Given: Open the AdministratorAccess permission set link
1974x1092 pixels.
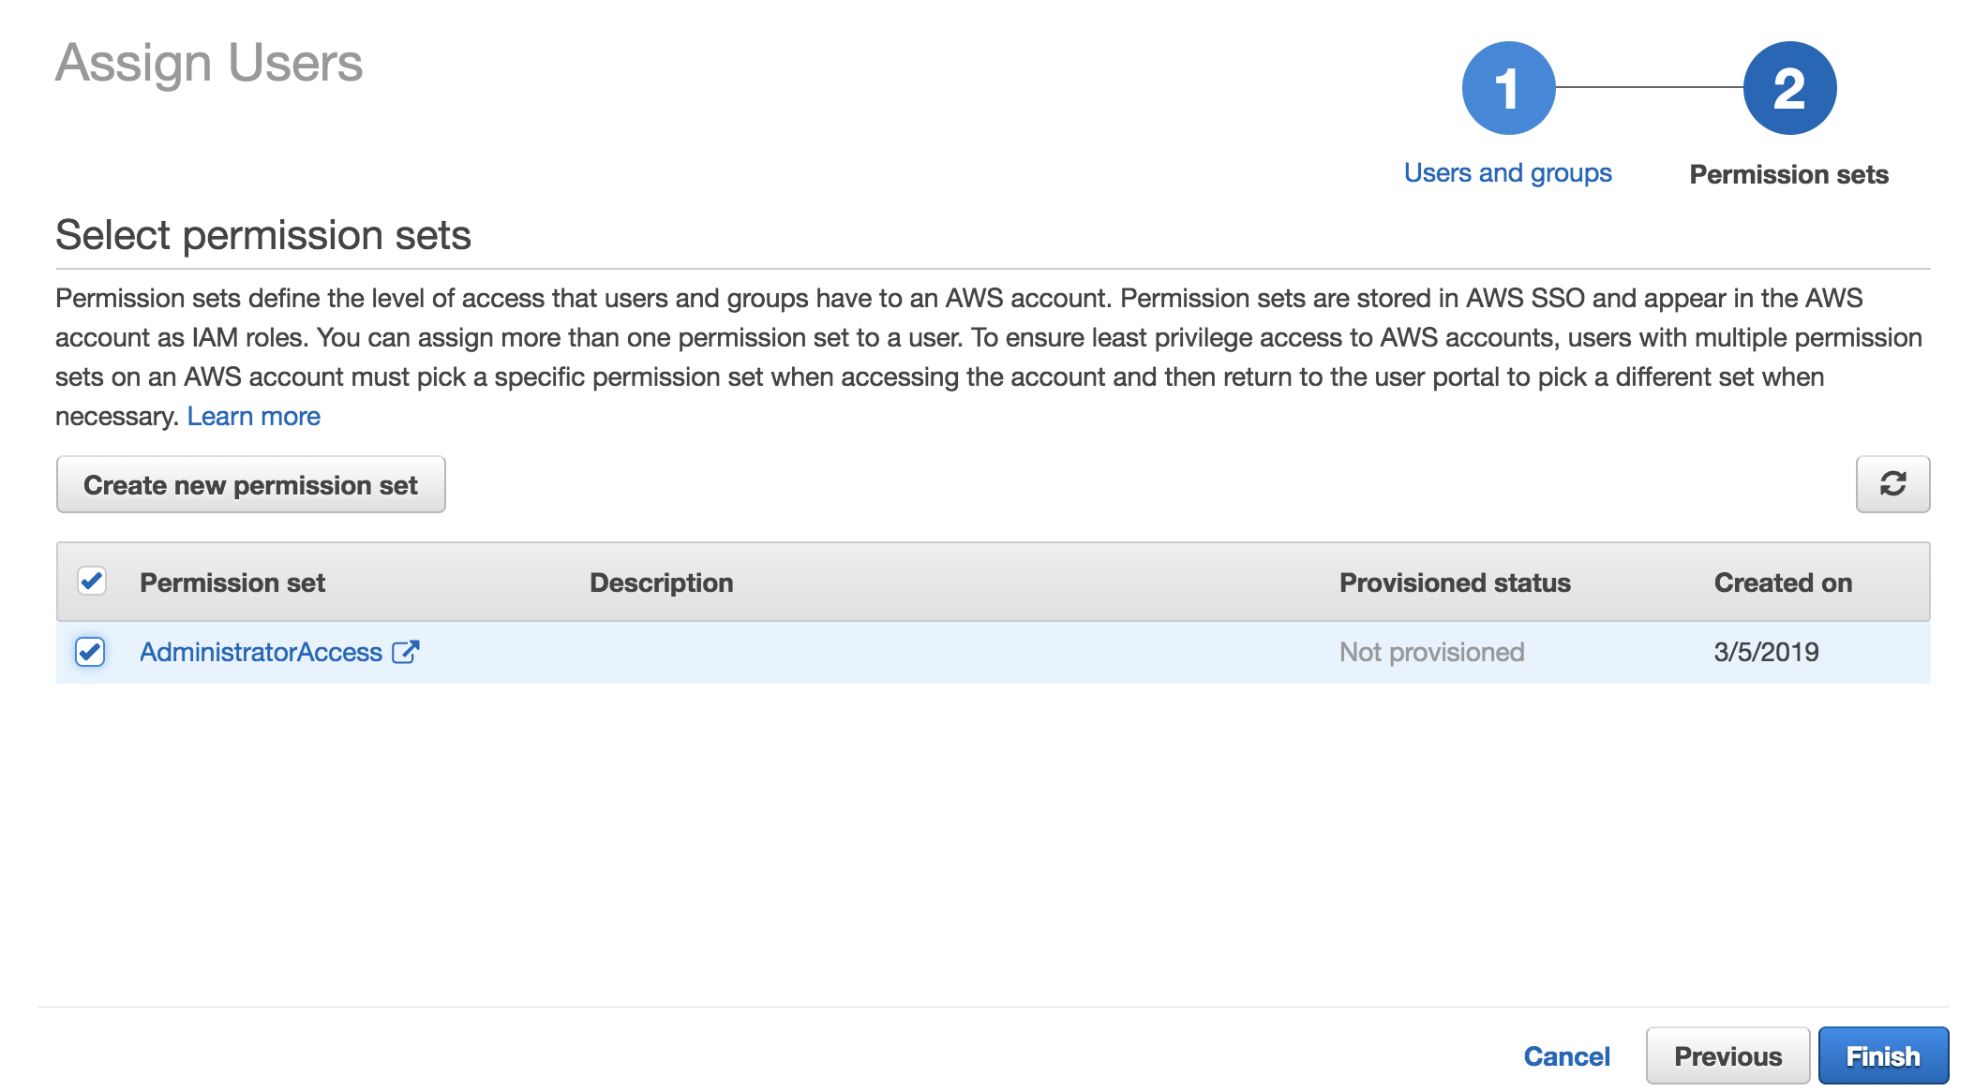Looking at the screenshot, I should (261, 652).
